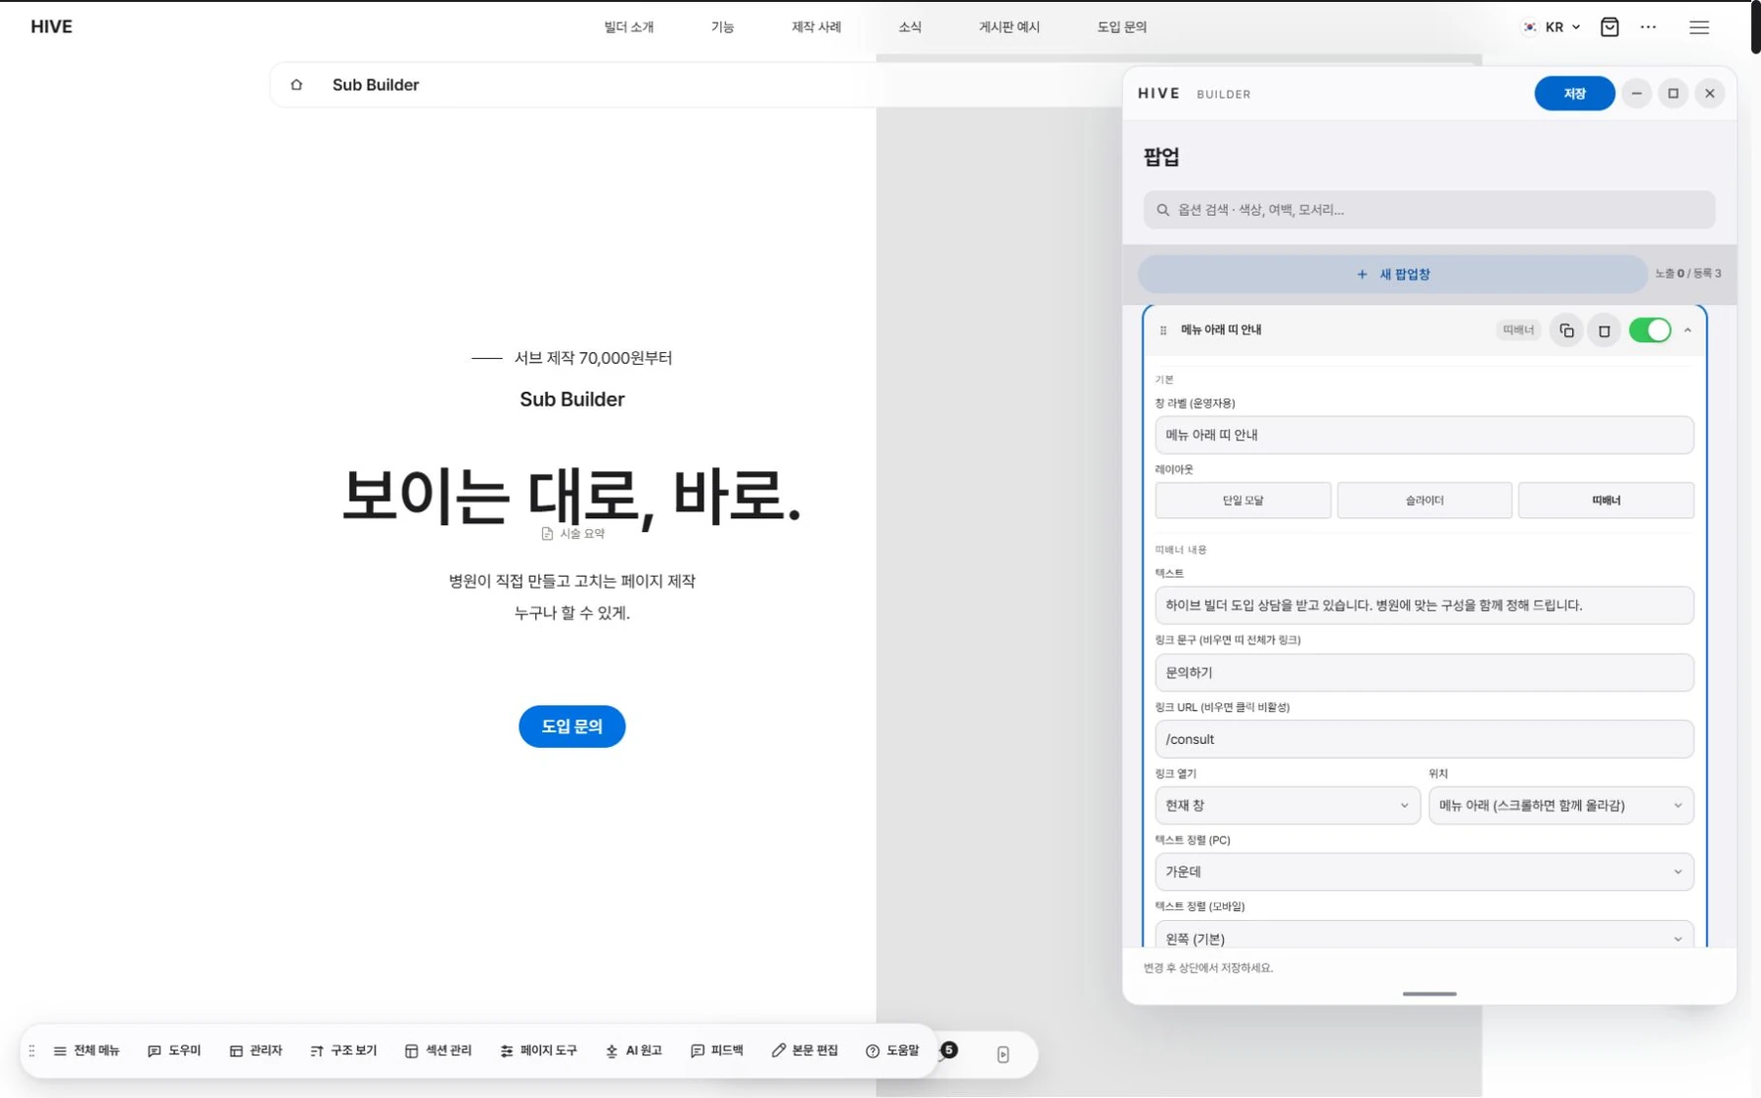Select the 띠배너 layout option
The image size is (1761, 1098).
[x=1605, y=501]
